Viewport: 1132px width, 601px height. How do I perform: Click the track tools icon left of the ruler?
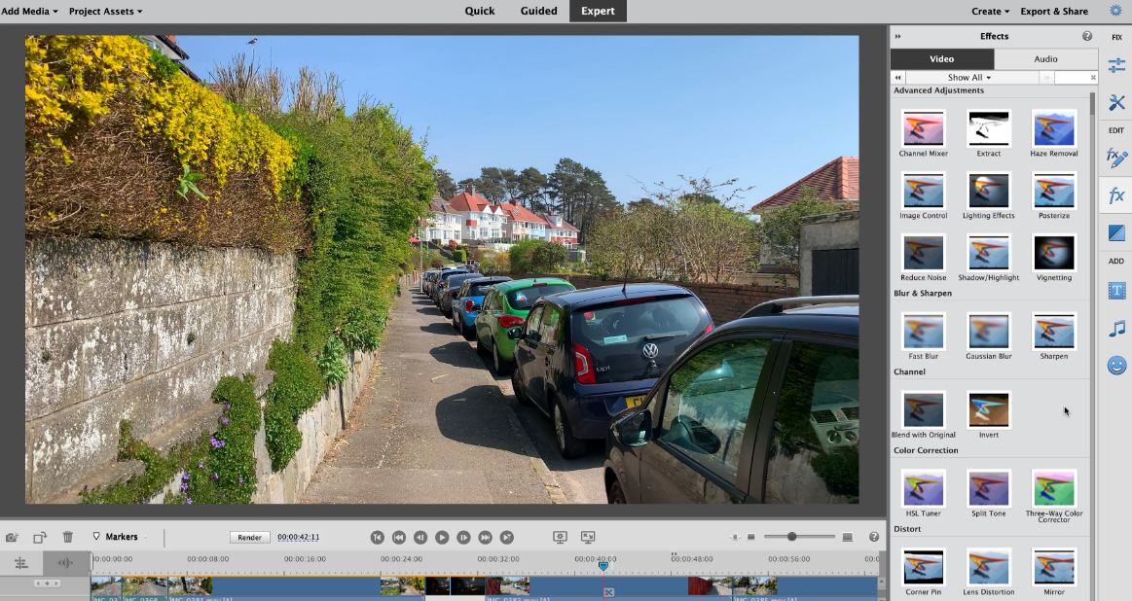pos(21,563)
